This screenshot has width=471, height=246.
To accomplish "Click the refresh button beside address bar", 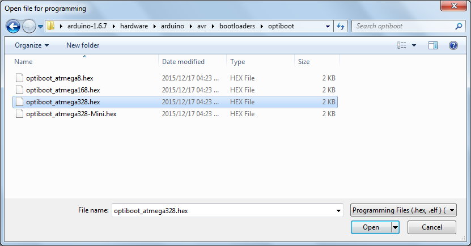I will (x=341, y=26).
